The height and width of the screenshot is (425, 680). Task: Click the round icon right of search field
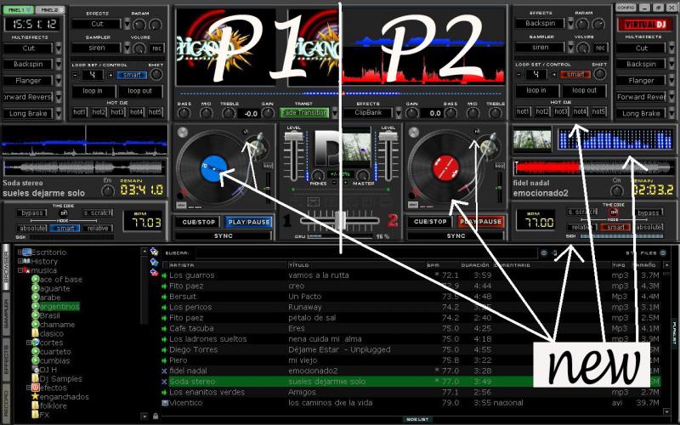[543, 252]
